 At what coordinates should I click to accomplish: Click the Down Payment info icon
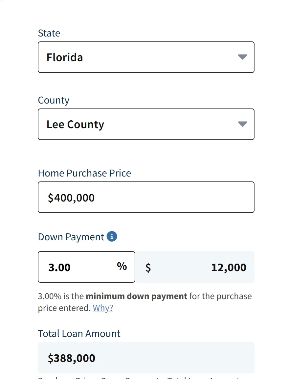(x=112, y=236)
